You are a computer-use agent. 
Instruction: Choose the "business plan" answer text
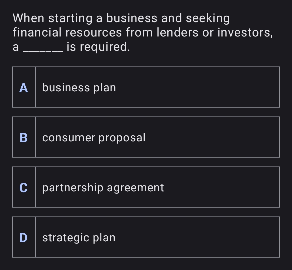pyautogui.click(x=79, y=88)
